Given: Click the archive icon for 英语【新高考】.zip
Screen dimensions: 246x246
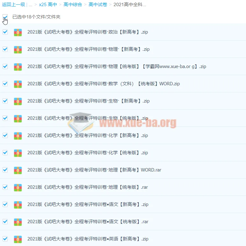Looking at the screenshot, I should click(x=18, y=240).
